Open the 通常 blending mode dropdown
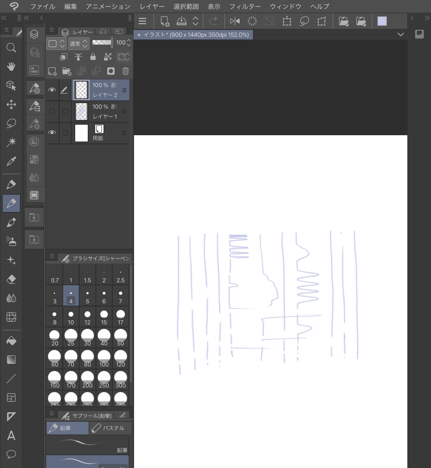 (x=79, y=43)
